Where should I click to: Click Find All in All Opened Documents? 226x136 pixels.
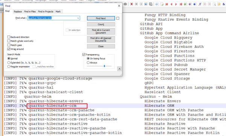pyautogui.click(x=101, y=39)
